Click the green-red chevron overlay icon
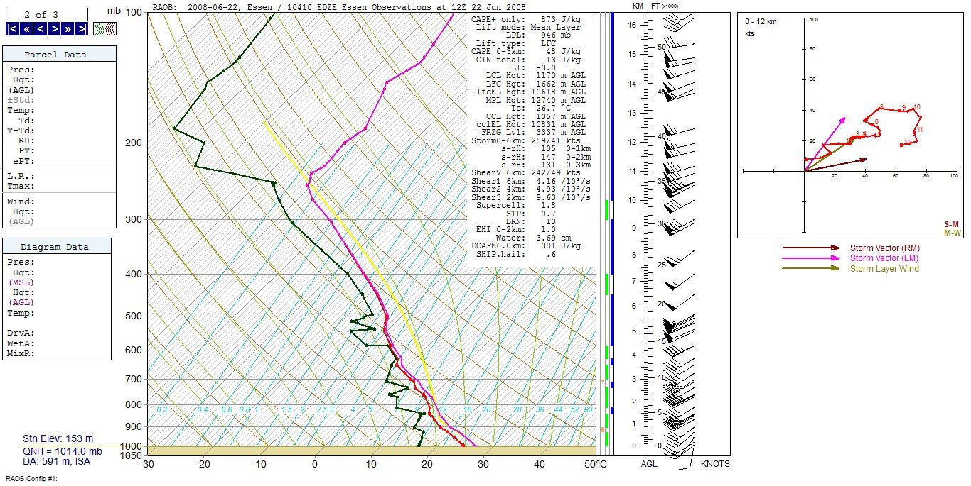This screenshot has width=971, height=486. (104, 29)
